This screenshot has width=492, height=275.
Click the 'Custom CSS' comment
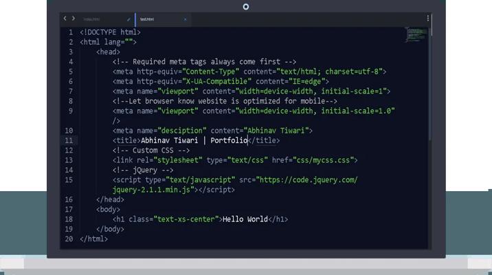point(151,151)
